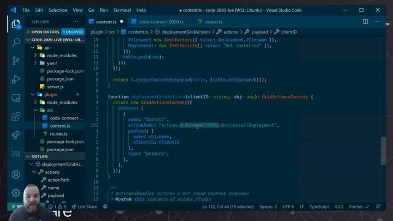This screenshot has height=221, width=393.
Task: Click Prettier status bar item
Action: (x=359, y=207)
